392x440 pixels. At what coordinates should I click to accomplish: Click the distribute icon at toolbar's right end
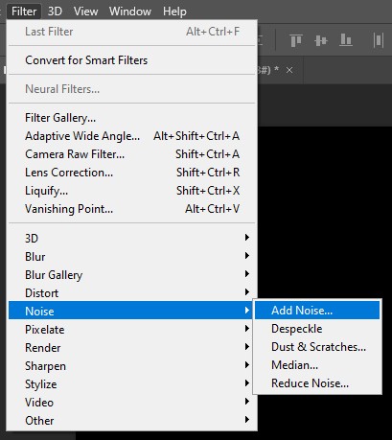coord(379,40)
